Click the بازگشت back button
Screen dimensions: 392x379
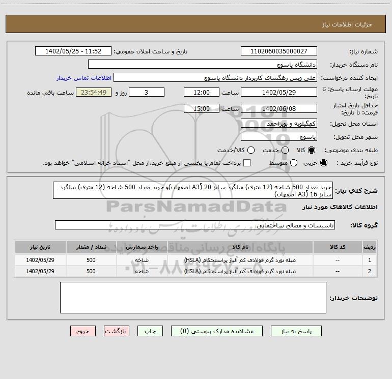coord(117,331)
